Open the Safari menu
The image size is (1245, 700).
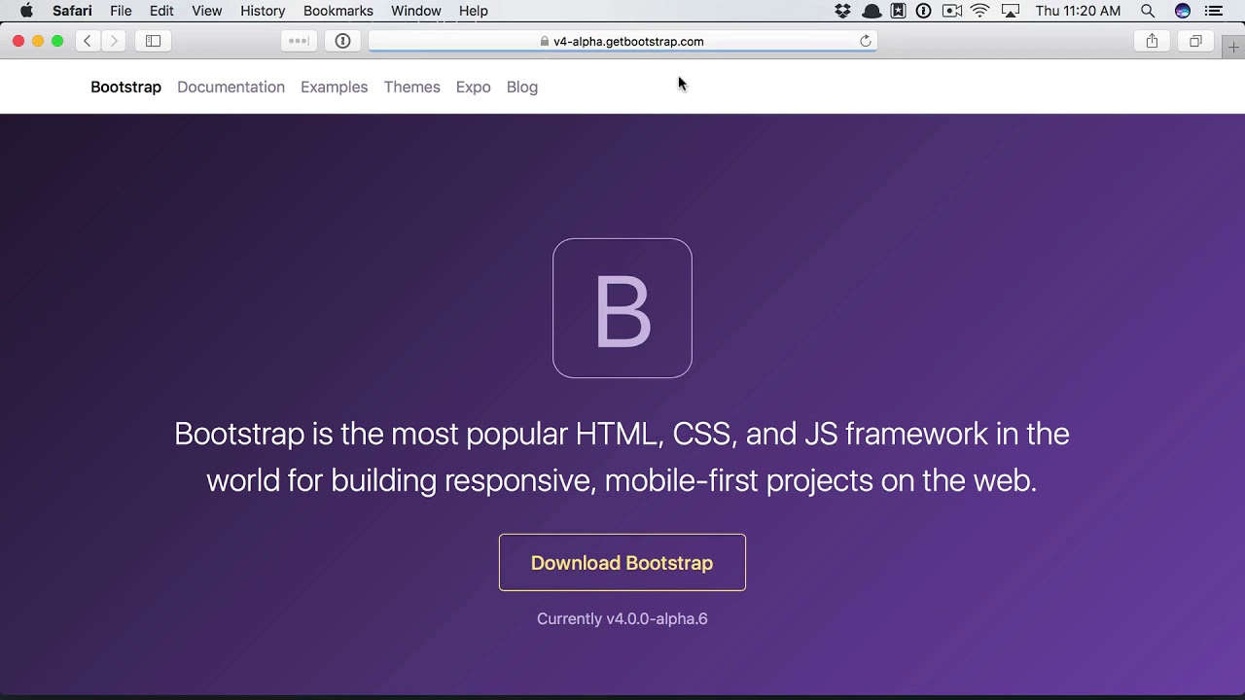(x=72, y=11)
